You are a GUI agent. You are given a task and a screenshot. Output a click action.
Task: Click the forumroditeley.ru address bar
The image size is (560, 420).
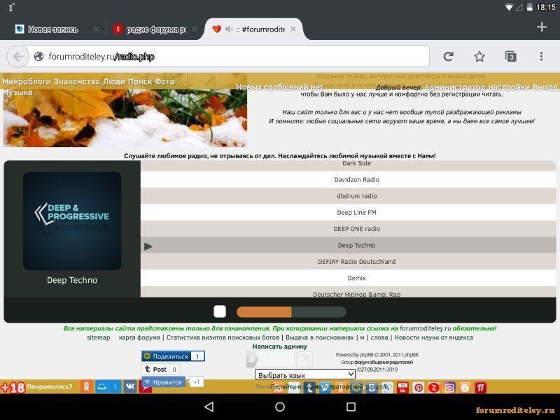[229, 57]
